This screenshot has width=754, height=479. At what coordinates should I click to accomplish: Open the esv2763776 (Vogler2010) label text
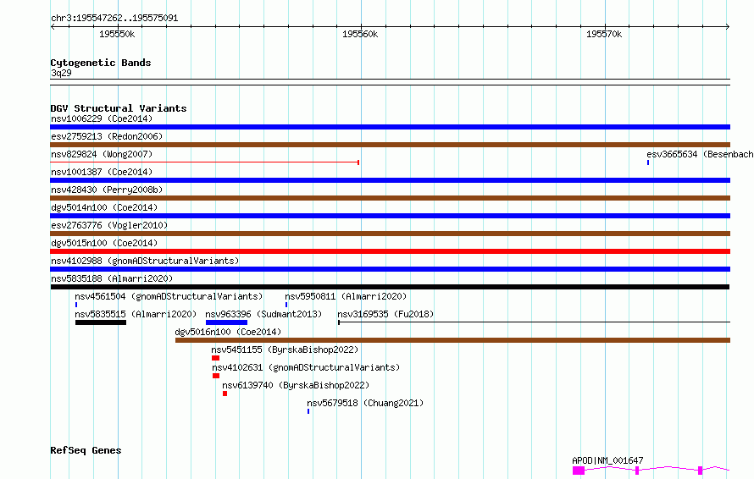(109, 225)
